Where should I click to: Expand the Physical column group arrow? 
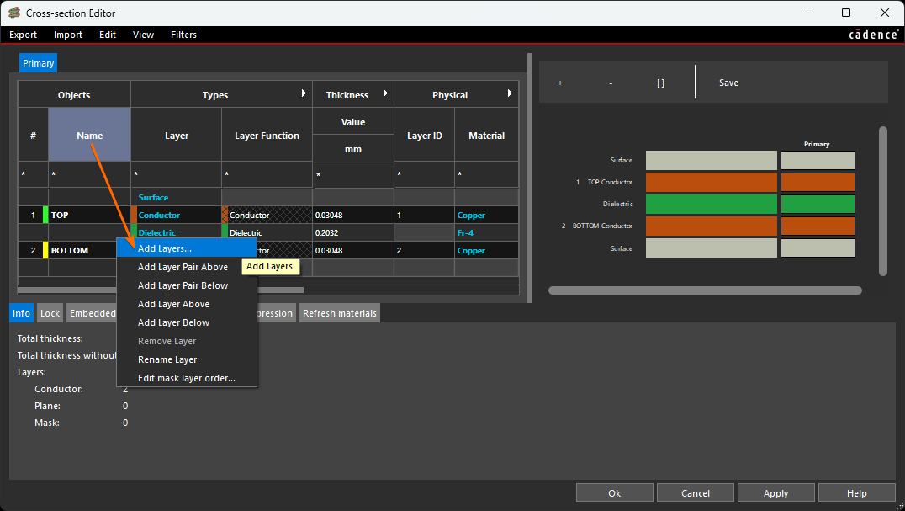pos(510,94)
